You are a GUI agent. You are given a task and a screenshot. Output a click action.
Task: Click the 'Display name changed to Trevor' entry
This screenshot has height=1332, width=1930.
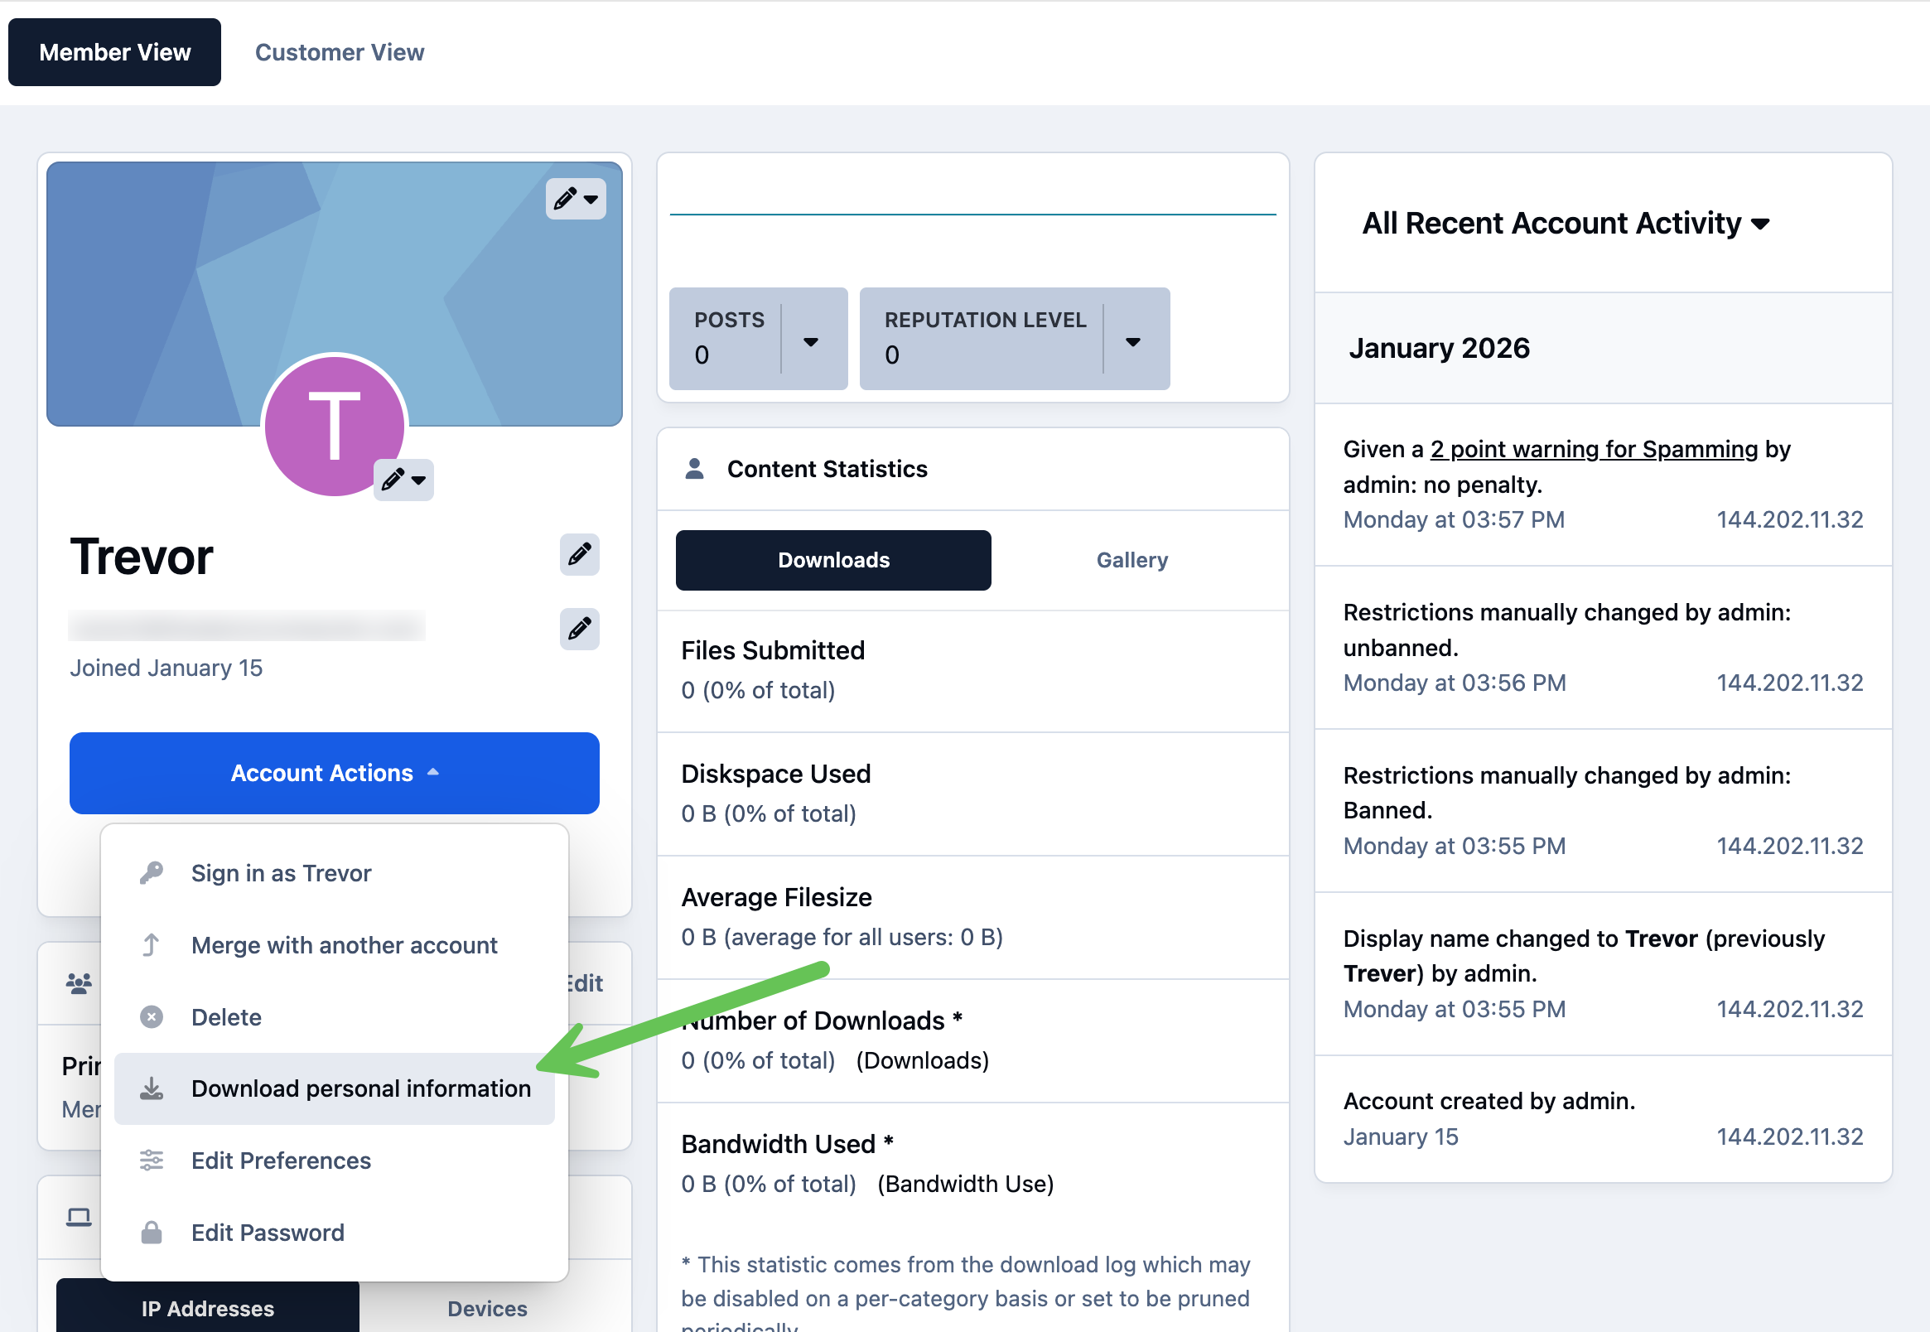[x=1584, y=957]
